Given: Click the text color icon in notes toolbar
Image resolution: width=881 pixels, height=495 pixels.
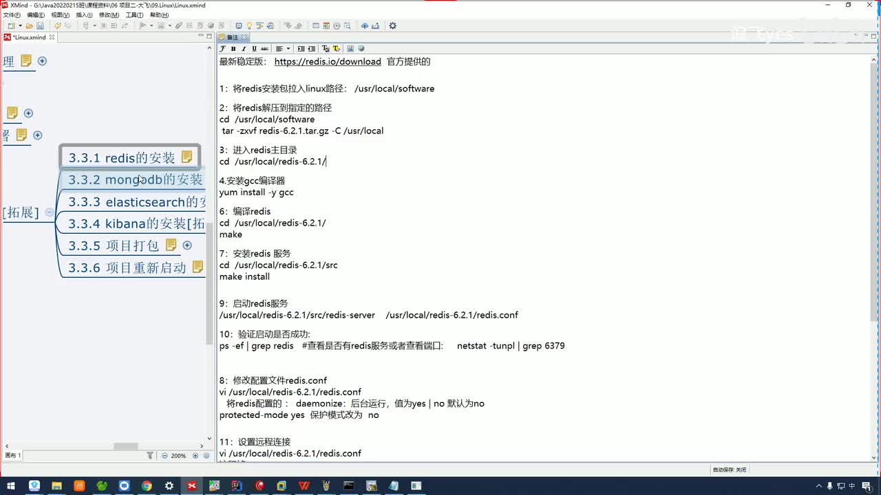Looking at the screenshot, I should pyautogui.click(x=326, y=49).
